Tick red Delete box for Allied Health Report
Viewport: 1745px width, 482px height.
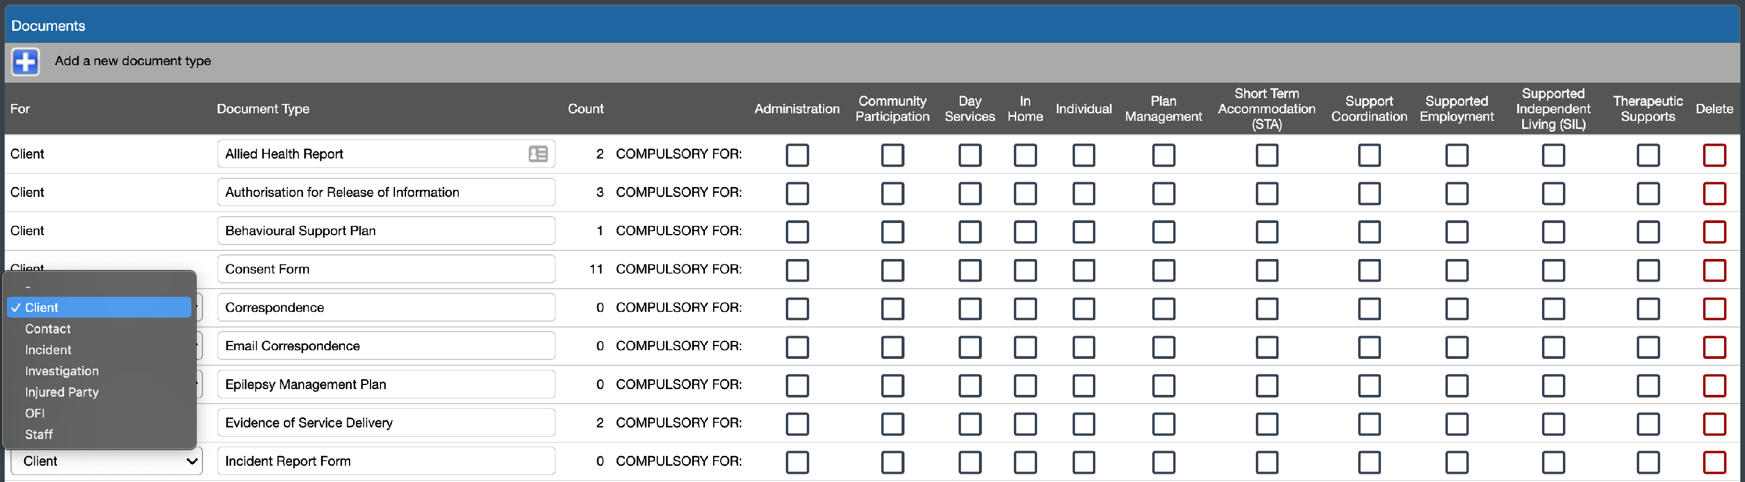point(1714,155)
